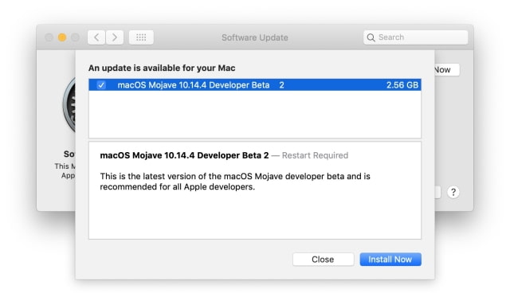Viewport: 510px width, 297px height.
Task: Click the Software Update window title
Action: (x=255, y=37)
